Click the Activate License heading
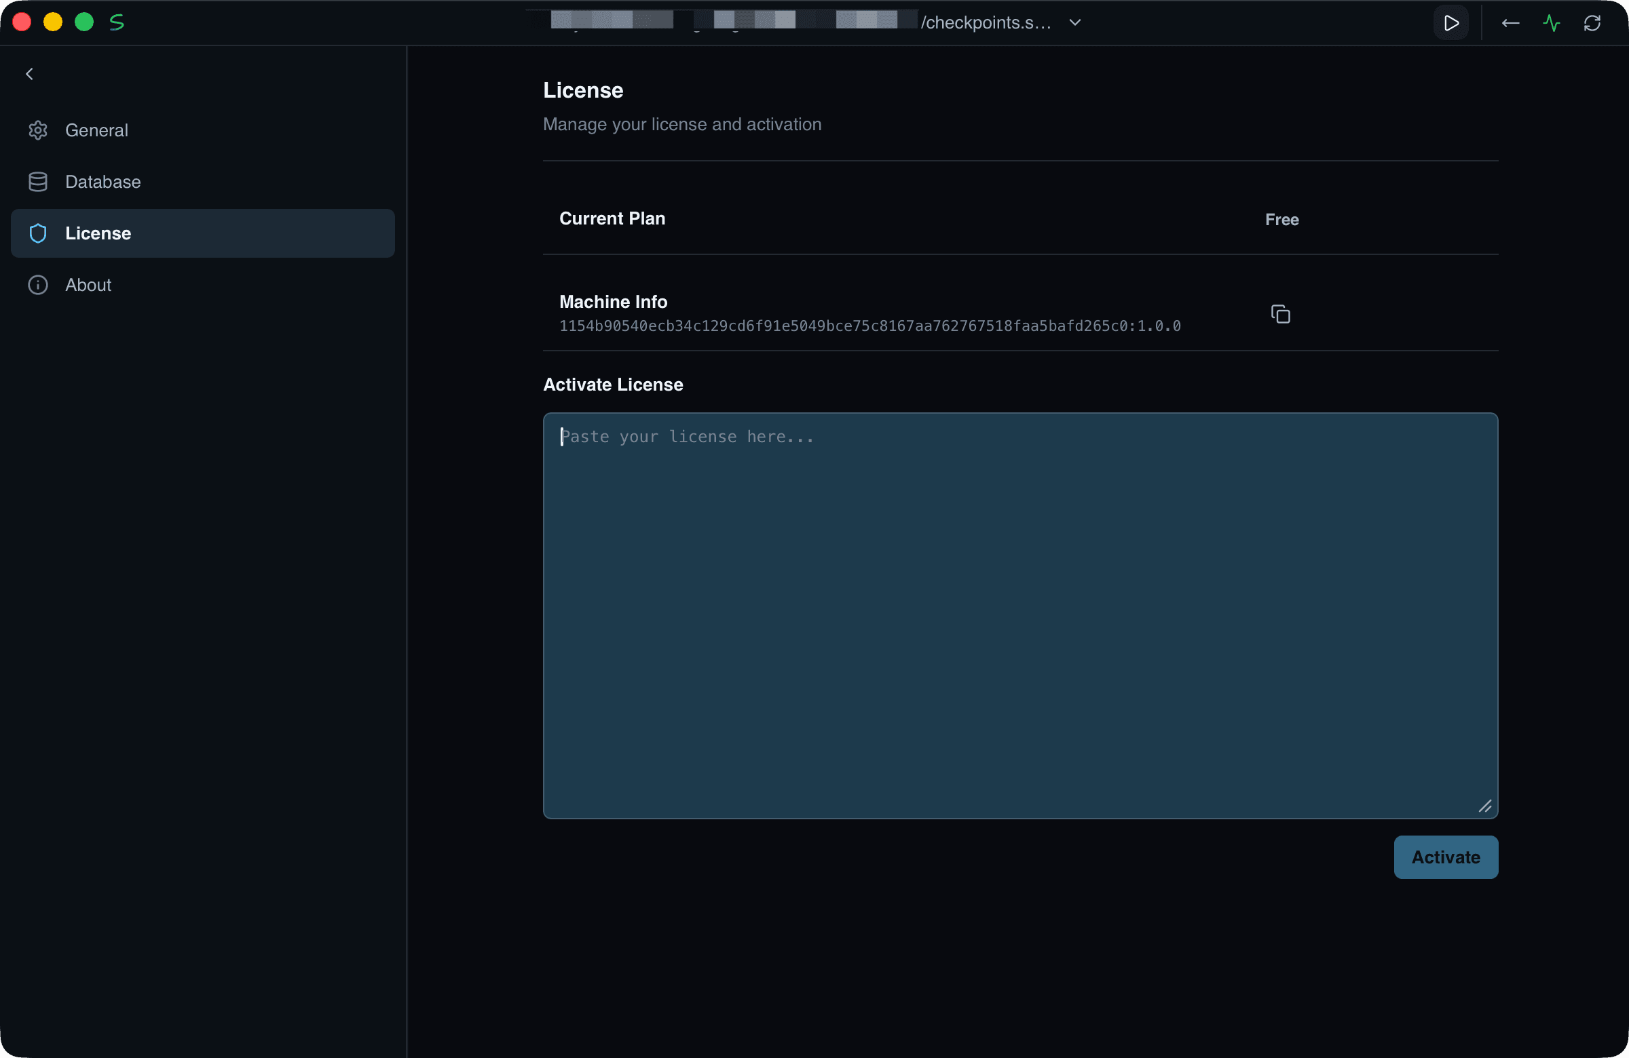This screenshot has width=1629, height=1058. pyautogui.click(x=613, y=385)
